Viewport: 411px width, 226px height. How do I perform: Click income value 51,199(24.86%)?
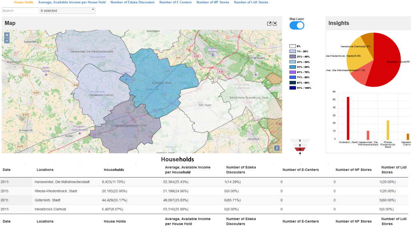pos(175,191)
